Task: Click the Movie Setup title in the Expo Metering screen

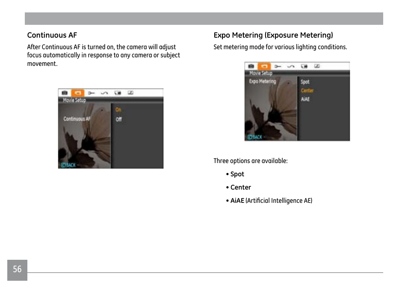Action: pos(261,73)
